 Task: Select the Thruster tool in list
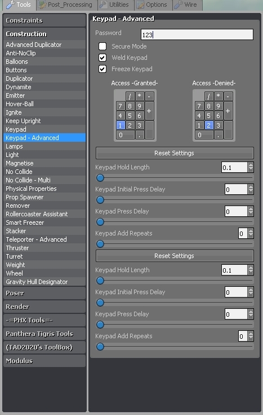[44, 248]
